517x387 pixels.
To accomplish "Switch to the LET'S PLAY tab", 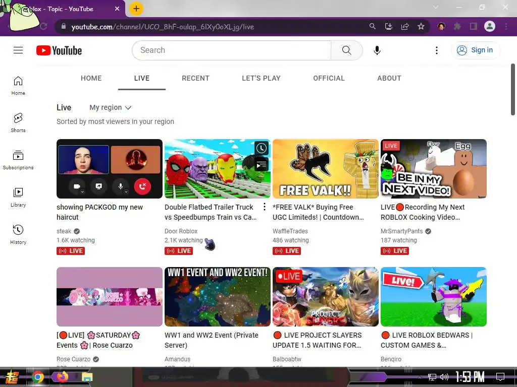I will tap(261, 78).
